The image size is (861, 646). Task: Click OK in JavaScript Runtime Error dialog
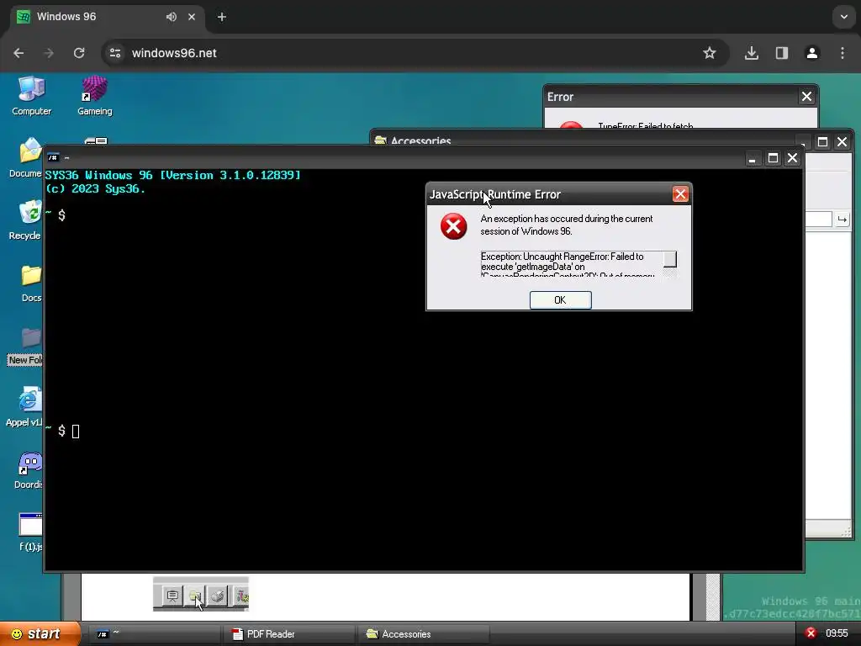pos(560,300)
